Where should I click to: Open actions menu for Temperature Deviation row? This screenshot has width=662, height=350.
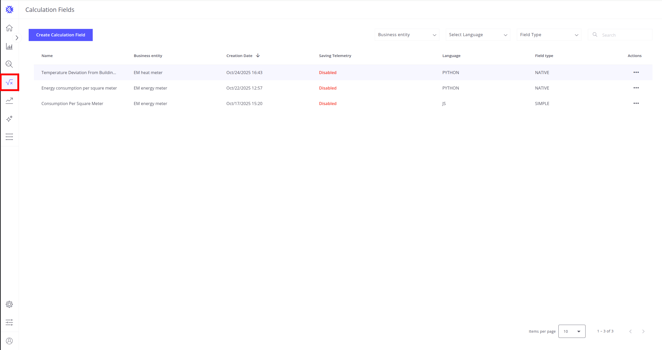(636, 72)
